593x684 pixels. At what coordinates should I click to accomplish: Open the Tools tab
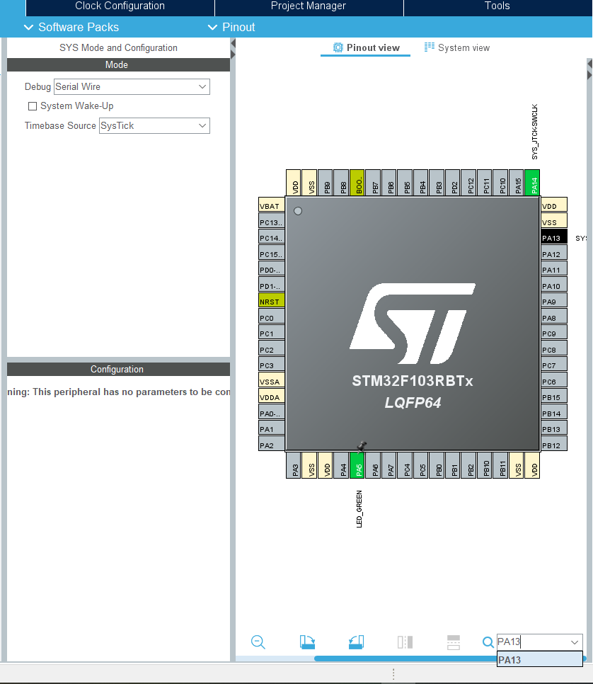click(x=497, y=6)
